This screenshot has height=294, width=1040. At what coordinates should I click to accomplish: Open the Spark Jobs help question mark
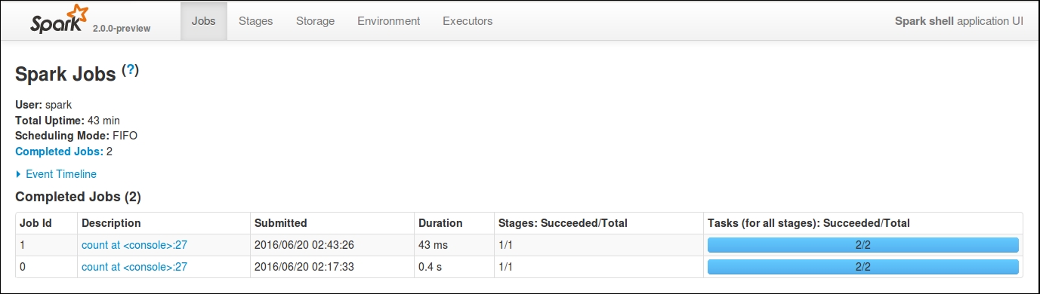[131, 70]
